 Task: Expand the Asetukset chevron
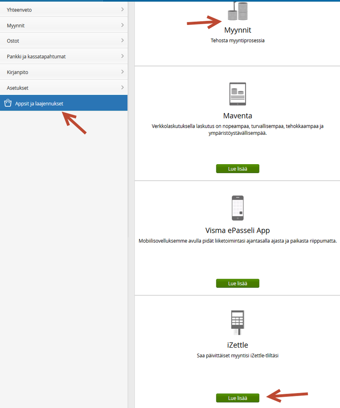coord(122,87)
